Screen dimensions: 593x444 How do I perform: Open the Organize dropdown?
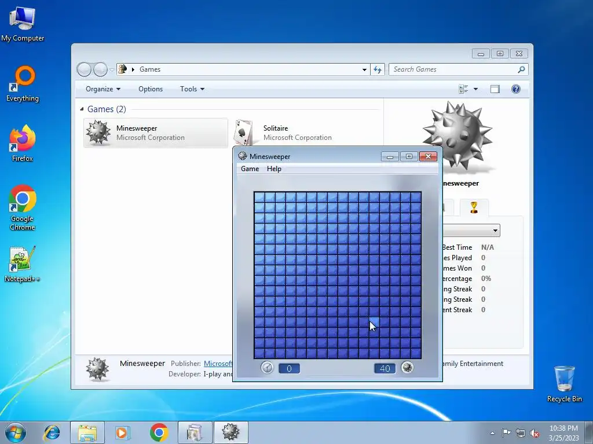tap(103, 89)
